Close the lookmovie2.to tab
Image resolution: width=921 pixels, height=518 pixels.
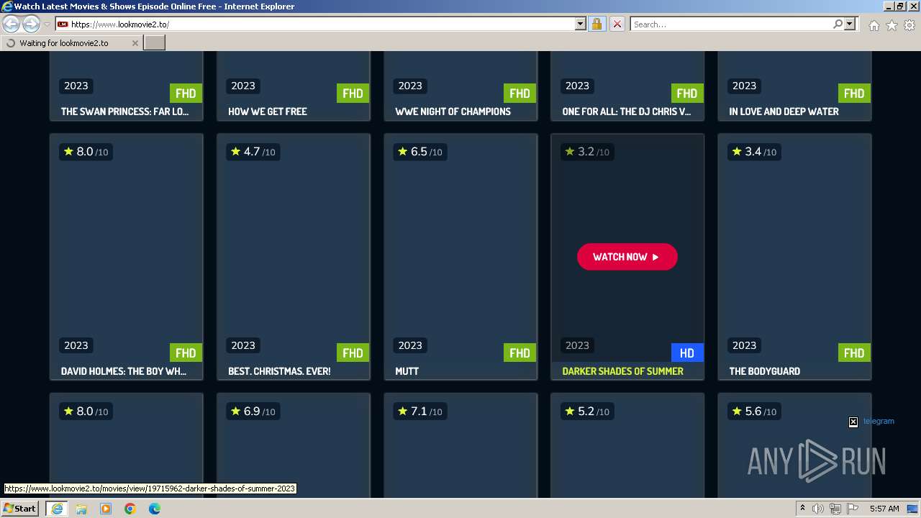[x=135, y=43]
